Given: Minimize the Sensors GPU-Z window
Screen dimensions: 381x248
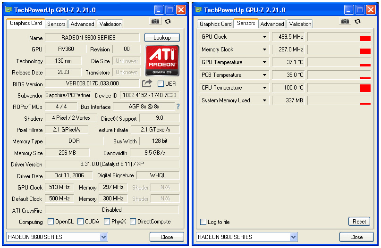Looking at the screenshot, I should click(x=349, y=10).
